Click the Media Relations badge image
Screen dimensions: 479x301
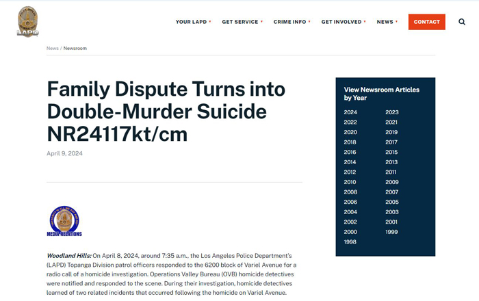tap(64, 222)
